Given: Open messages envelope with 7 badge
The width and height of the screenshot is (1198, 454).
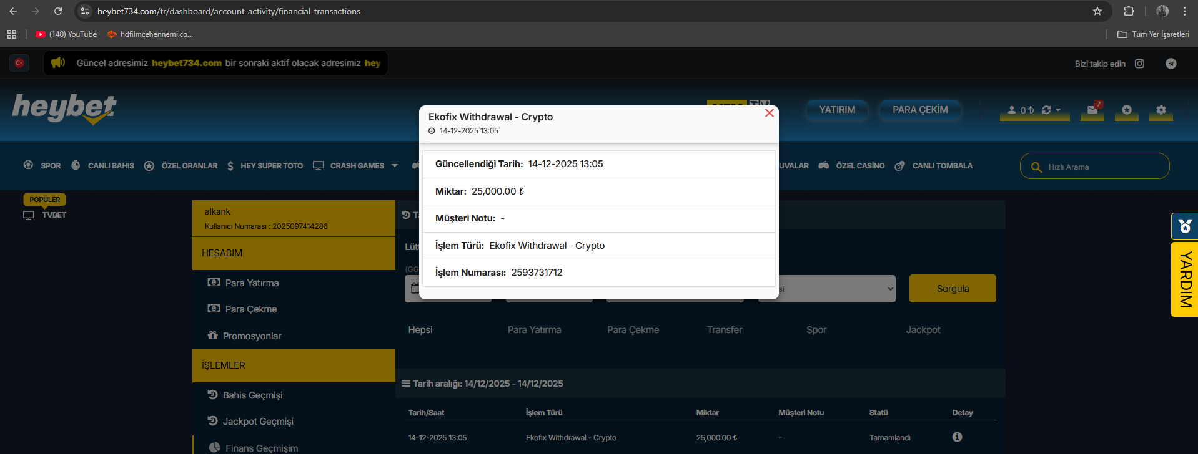Looking at the screenshot, I should (1092, 110).
